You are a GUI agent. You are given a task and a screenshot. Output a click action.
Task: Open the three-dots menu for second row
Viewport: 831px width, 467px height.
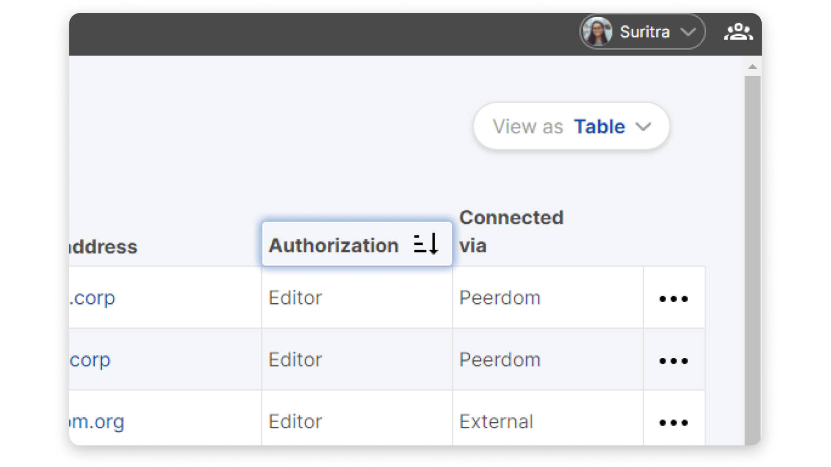[x=674, y=361]
